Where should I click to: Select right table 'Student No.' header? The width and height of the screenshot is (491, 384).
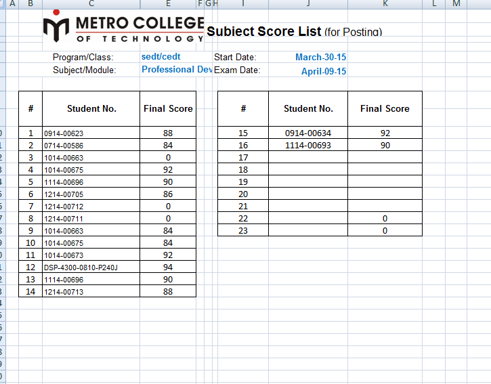coord(308,108)
